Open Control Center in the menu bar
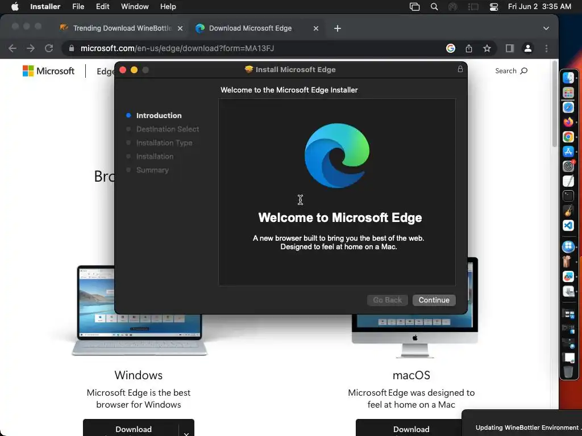The width and height of the screenshot is (582, 436). tap(493, 6)
